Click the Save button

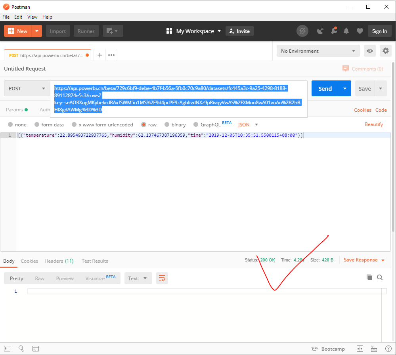365,88
